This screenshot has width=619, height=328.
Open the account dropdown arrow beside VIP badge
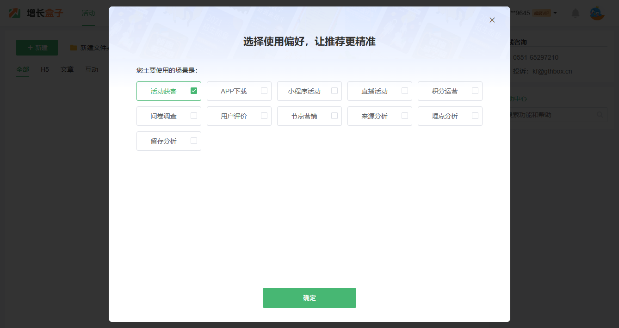(555, 13)
